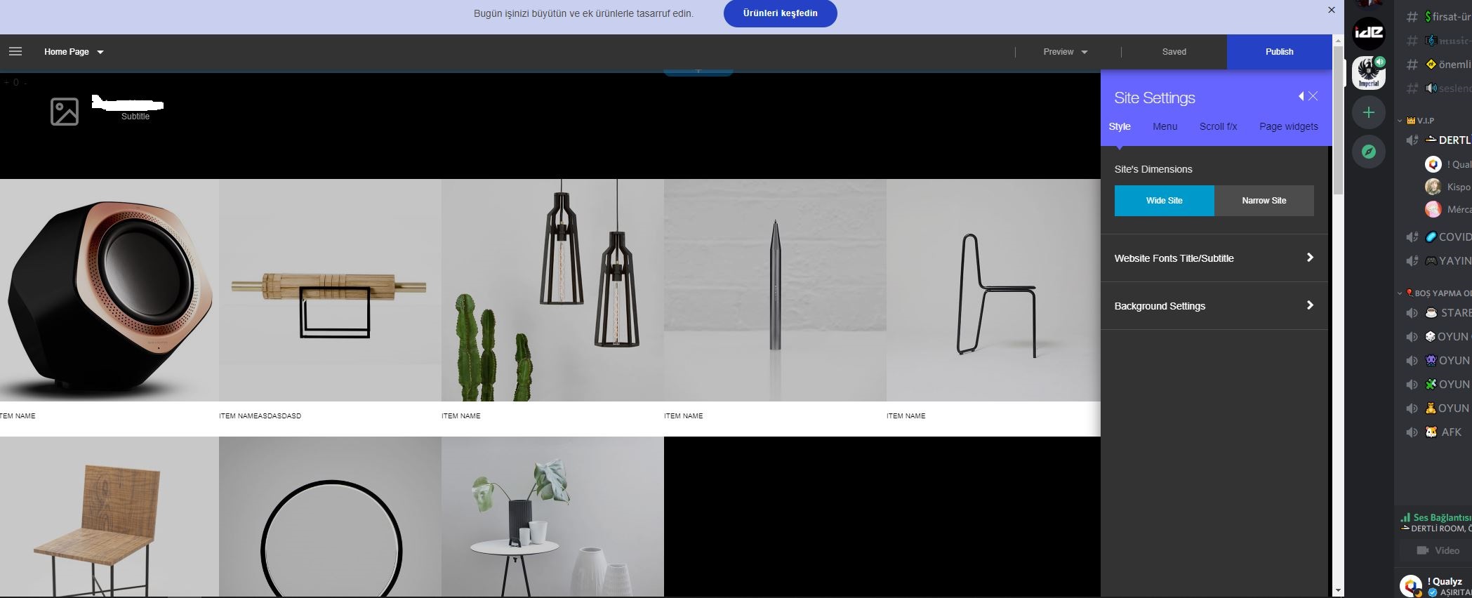
Task: Open the hamburger menu in editor toolbar
Action: (15, 51)
